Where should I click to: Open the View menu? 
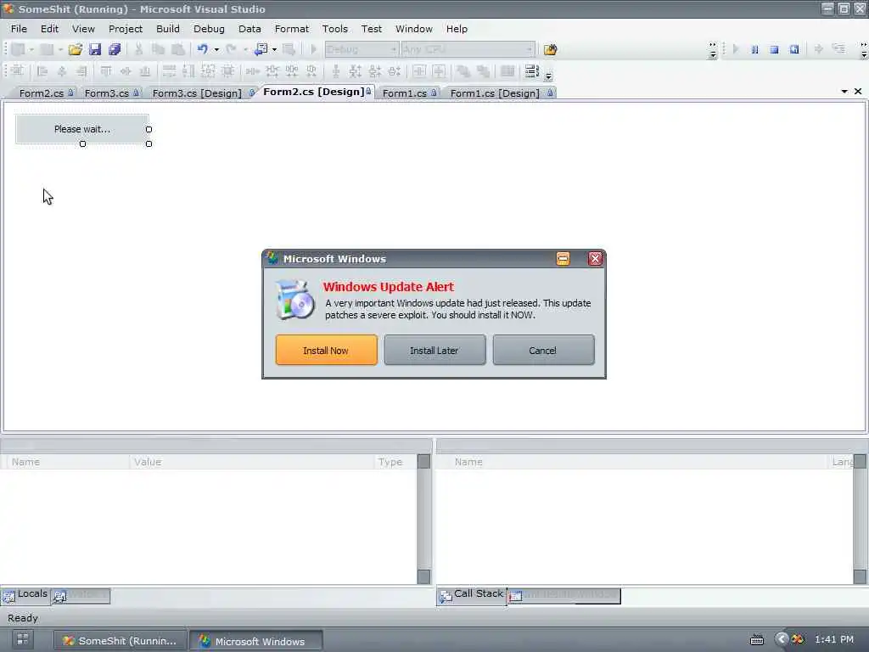click(x=83, y=29)
